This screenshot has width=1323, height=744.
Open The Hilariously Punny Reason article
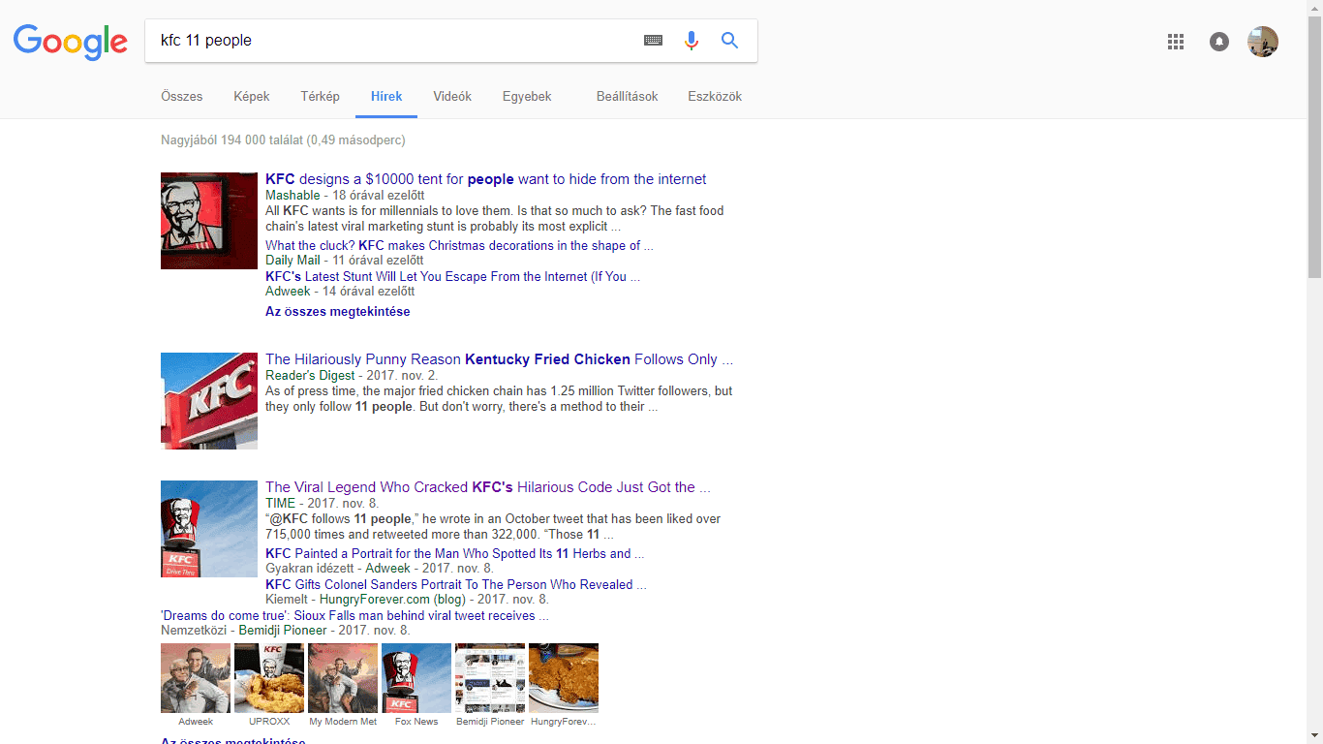click(499, 359)
